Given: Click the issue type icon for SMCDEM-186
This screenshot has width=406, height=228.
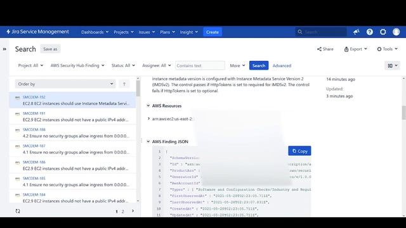Looking at the screenshot, I should click(17, 163).
